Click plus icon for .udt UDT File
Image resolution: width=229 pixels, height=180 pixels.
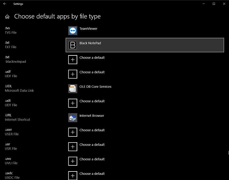pyautogui.click(x=73, y=103)
